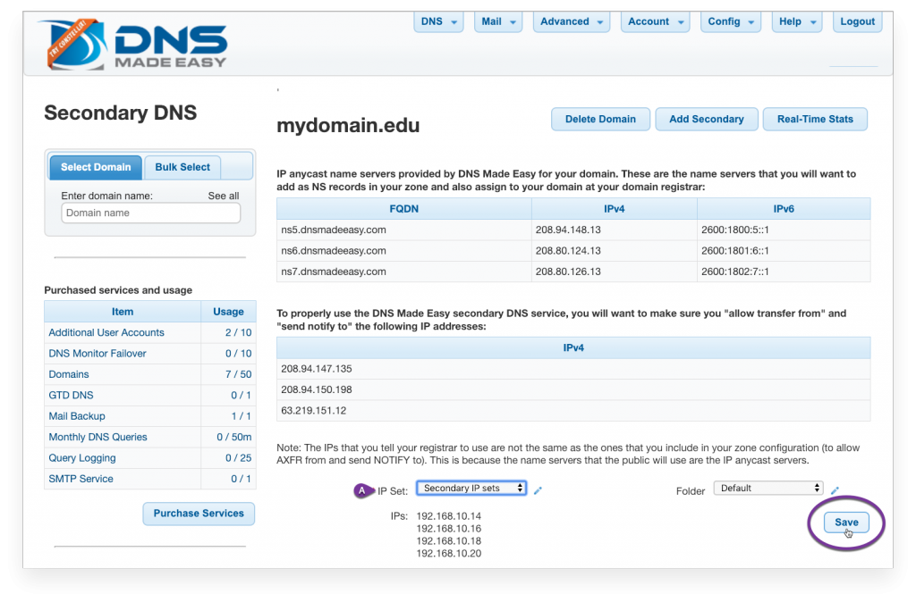
Task: Click the 2600:1802:7::1 IPv6 cell
Action: coord(784,272)
